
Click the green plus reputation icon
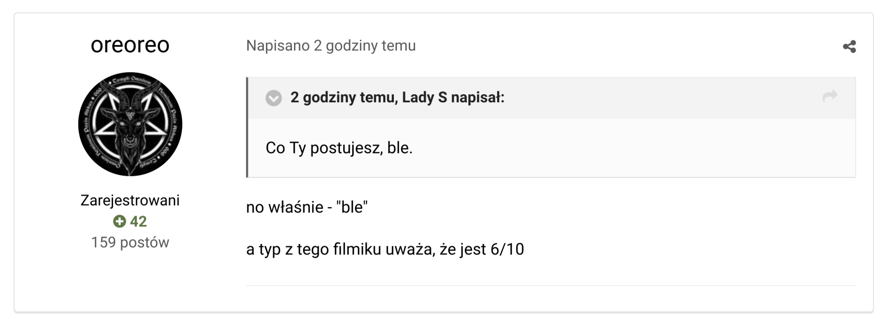[119, 221]
